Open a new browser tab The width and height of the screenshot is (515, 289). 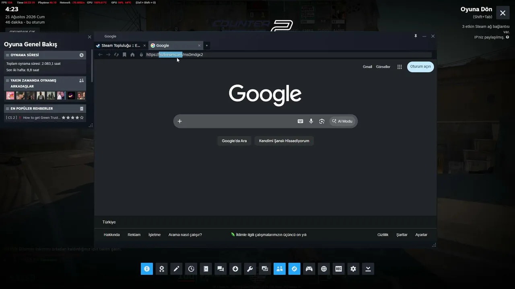[x=207, y=45]
